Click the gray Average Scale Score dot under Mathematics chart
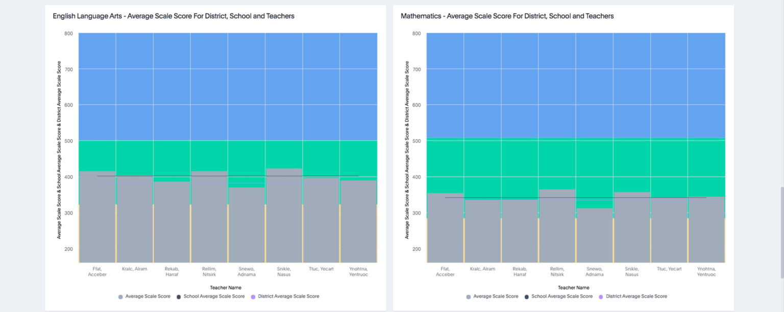 coord(468,296)
